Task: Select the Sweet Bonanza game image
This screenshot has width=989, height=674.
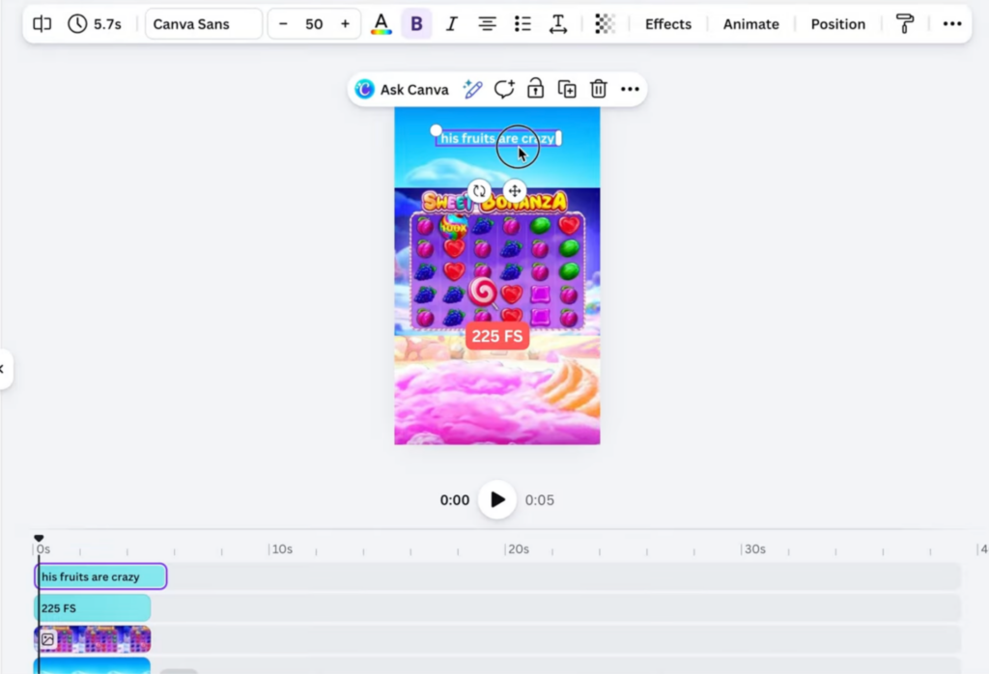Action: pos(497,262)
